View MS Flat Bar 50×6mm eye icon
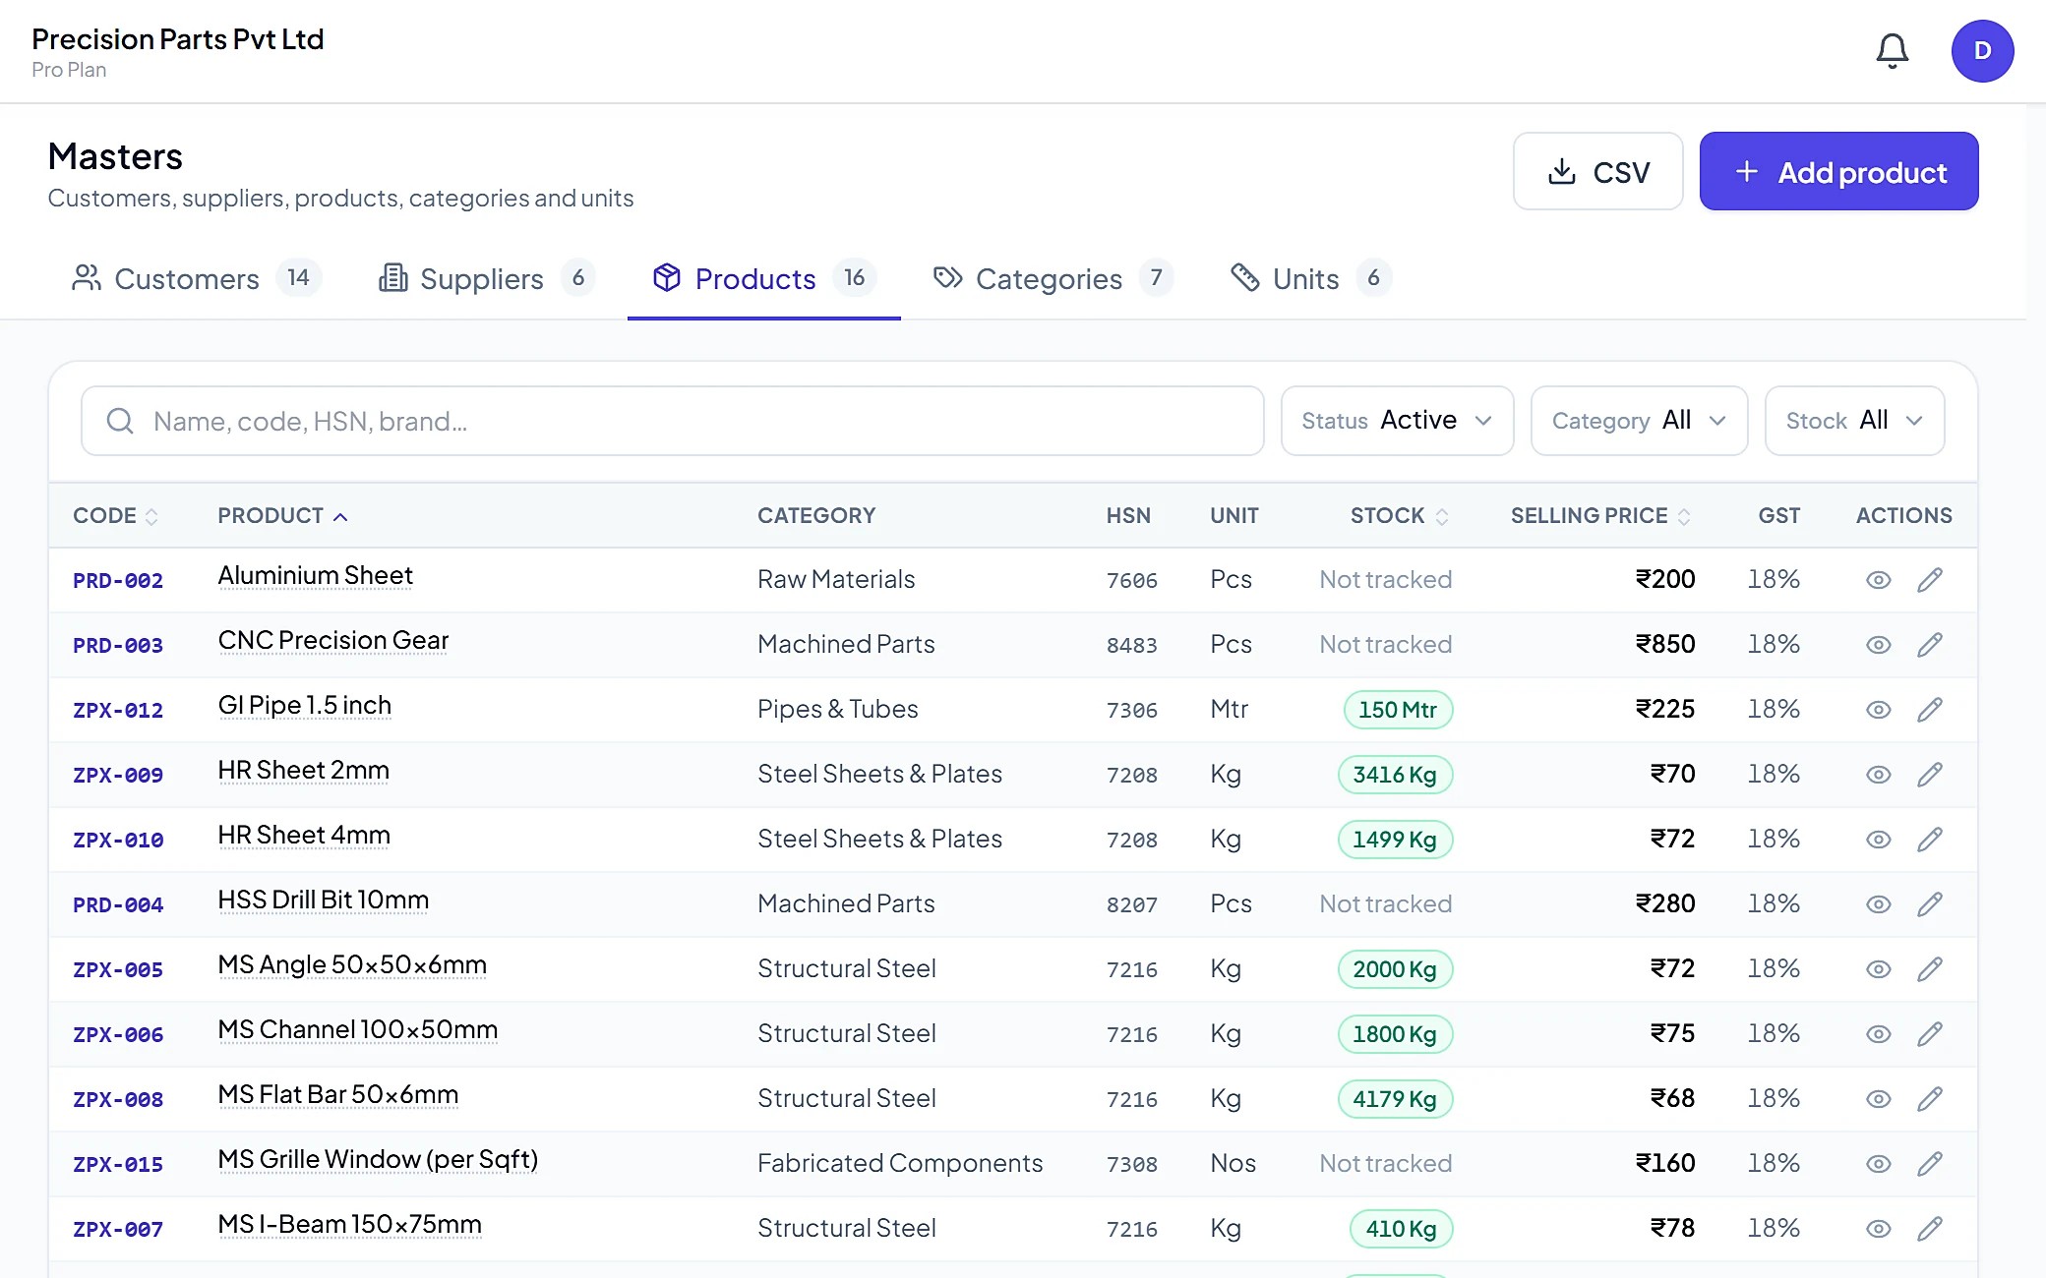This screenshot has width=2046, height=1278. [x=1878, y=1099]
